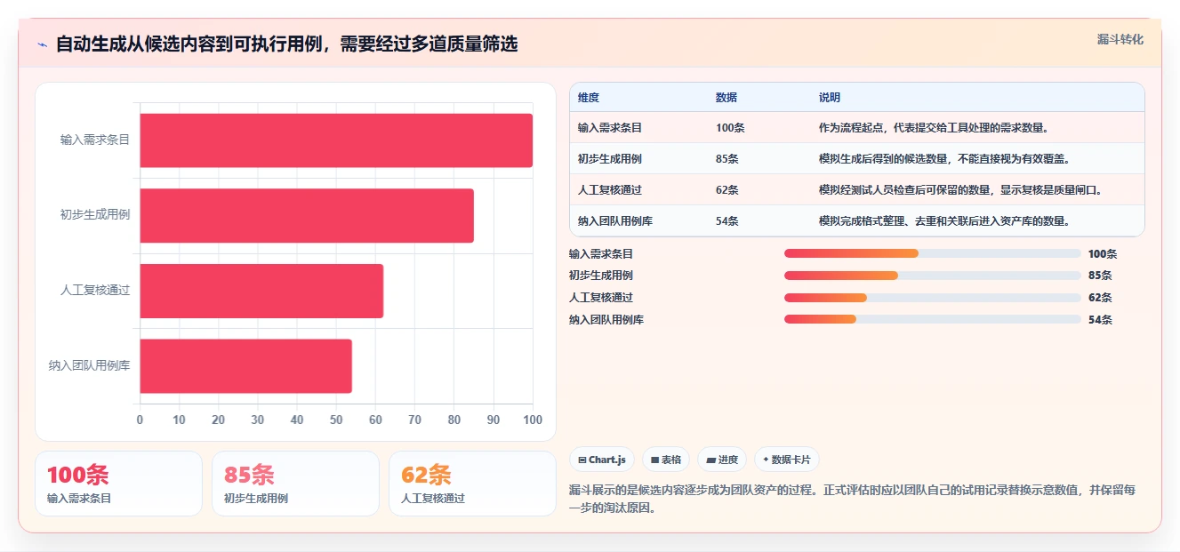Select the Chart.js chip
Image resolution: width=1180 pixels, height=552 pixels.
pyautogui.click(x=602, y=460)
